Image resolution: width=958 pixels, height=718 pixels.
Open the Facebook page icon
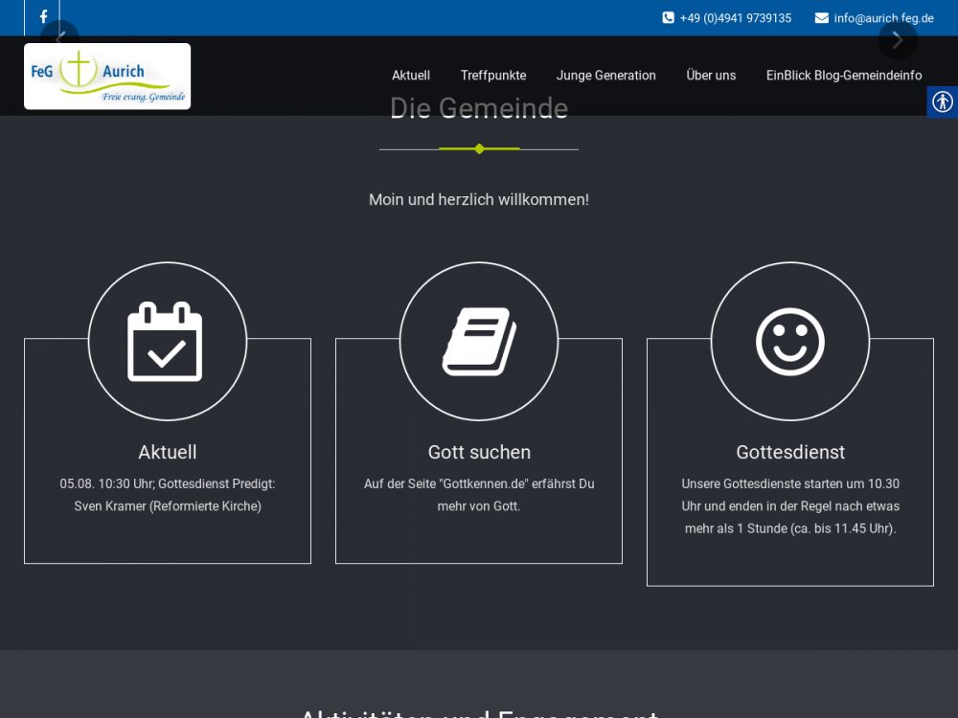point(43,17)
